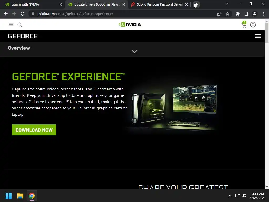Bookmark this page with the star
The width and height of the screenshot is (269, 202).
[227, 14]
